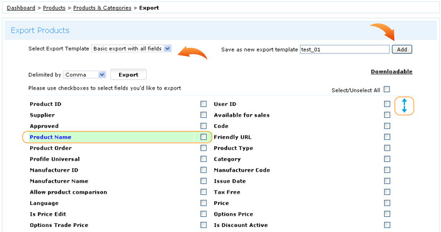Click the Export button

pyautogui.click(x=129, y=74)
